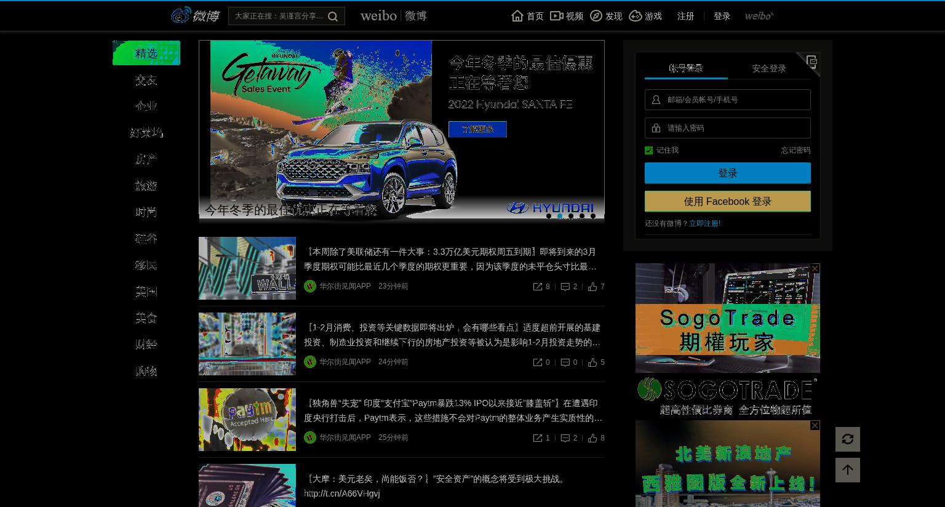This screenshot has width=945, height=507.
Task: Open the 精选 category
Action: [x=146, y=53]
